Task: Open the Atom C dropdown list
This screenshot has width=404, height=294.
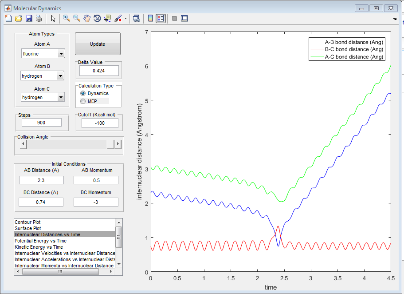Action: point(61,97)
